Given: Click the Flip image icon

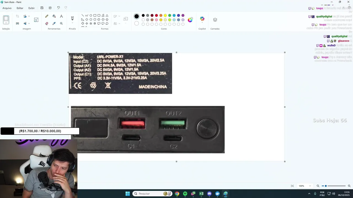Looking at the screenshot, I should coord(25,23).
